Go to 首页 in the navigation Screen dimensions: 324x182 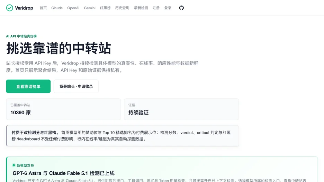coord(43,8)
